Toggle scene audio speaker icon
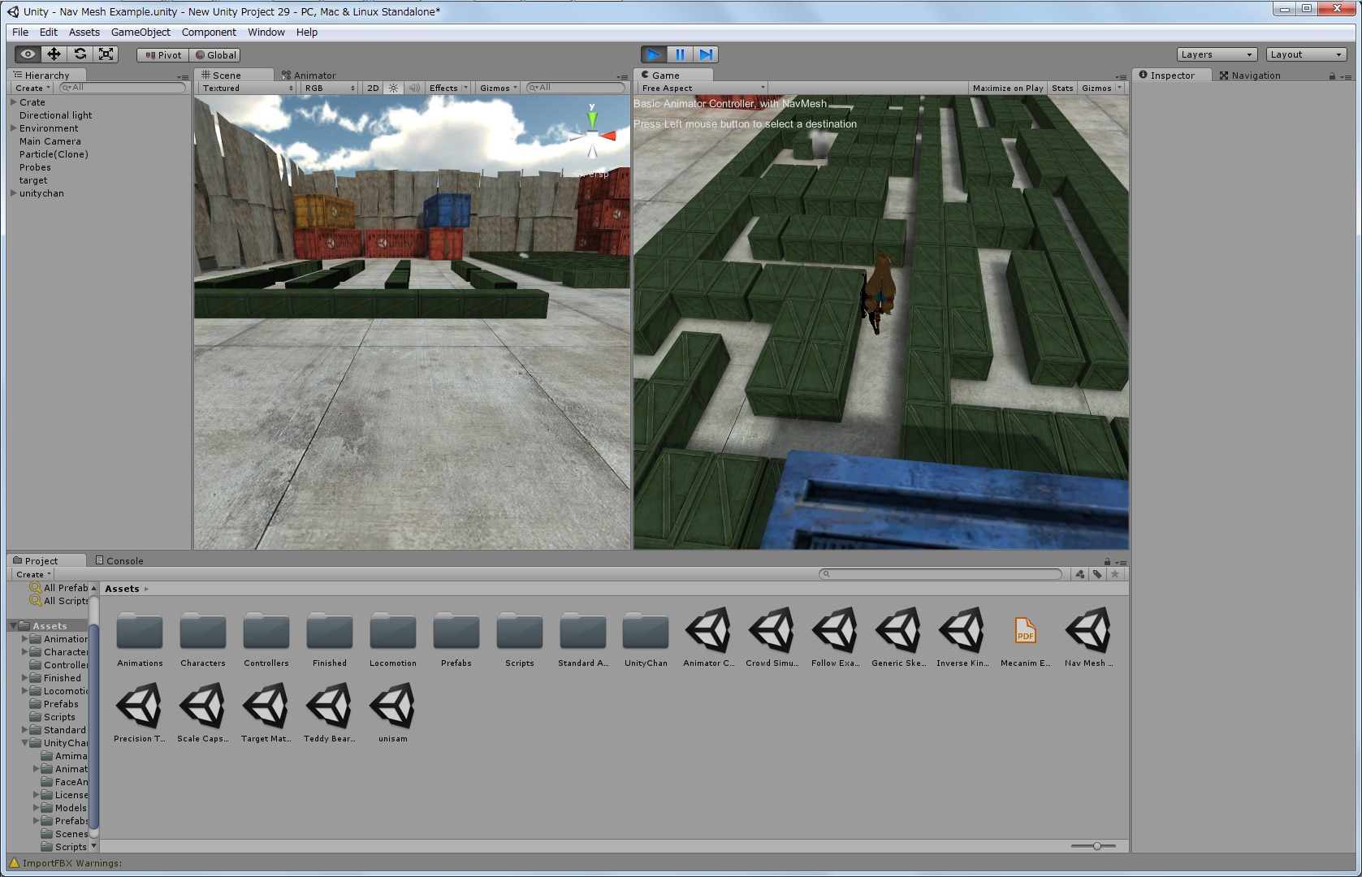Screen dimensions: 1362x877 point(413,88)
